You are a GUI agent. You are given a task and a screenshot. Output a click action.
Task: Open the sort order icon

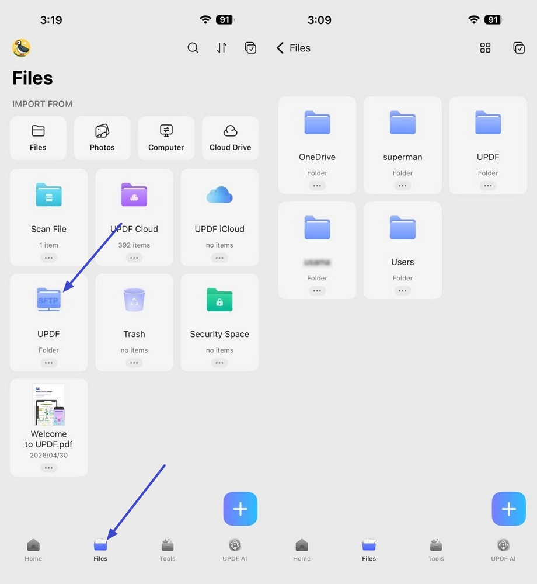pyautogui.click(x=222, y=48)
